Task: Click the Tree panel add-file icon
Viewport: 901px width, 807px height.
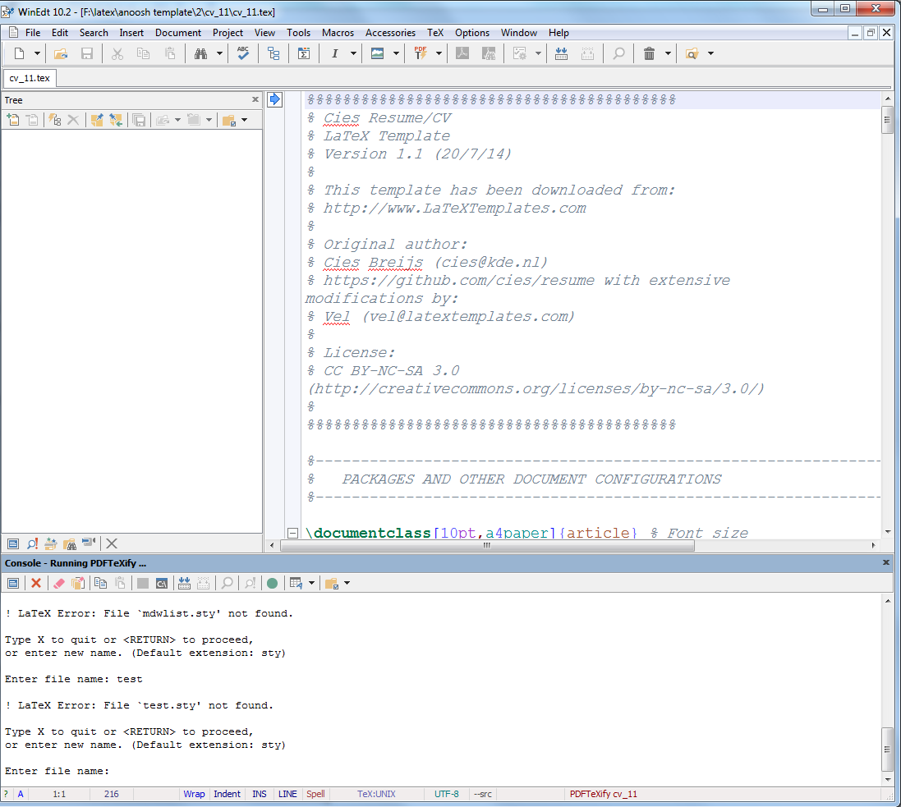Action: click(x=12, y=120)
